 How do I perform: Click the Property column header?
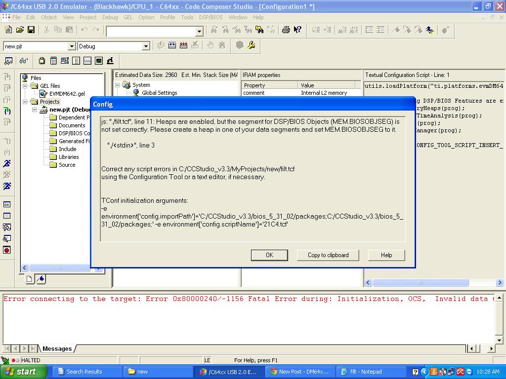pos(270,85)
